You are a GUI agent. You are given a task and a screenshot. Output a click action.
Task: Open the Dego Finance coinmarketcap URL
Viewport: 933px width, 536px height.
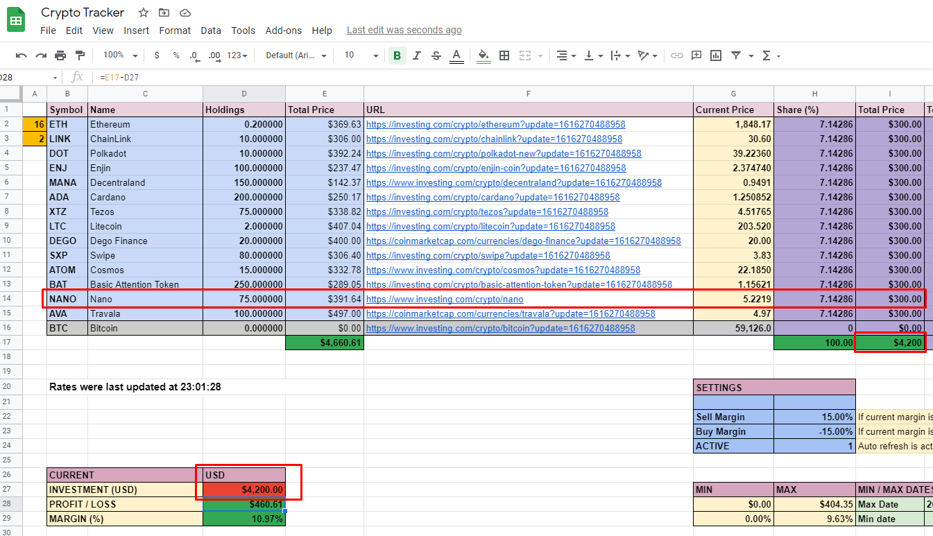click(x=524, y=241)
